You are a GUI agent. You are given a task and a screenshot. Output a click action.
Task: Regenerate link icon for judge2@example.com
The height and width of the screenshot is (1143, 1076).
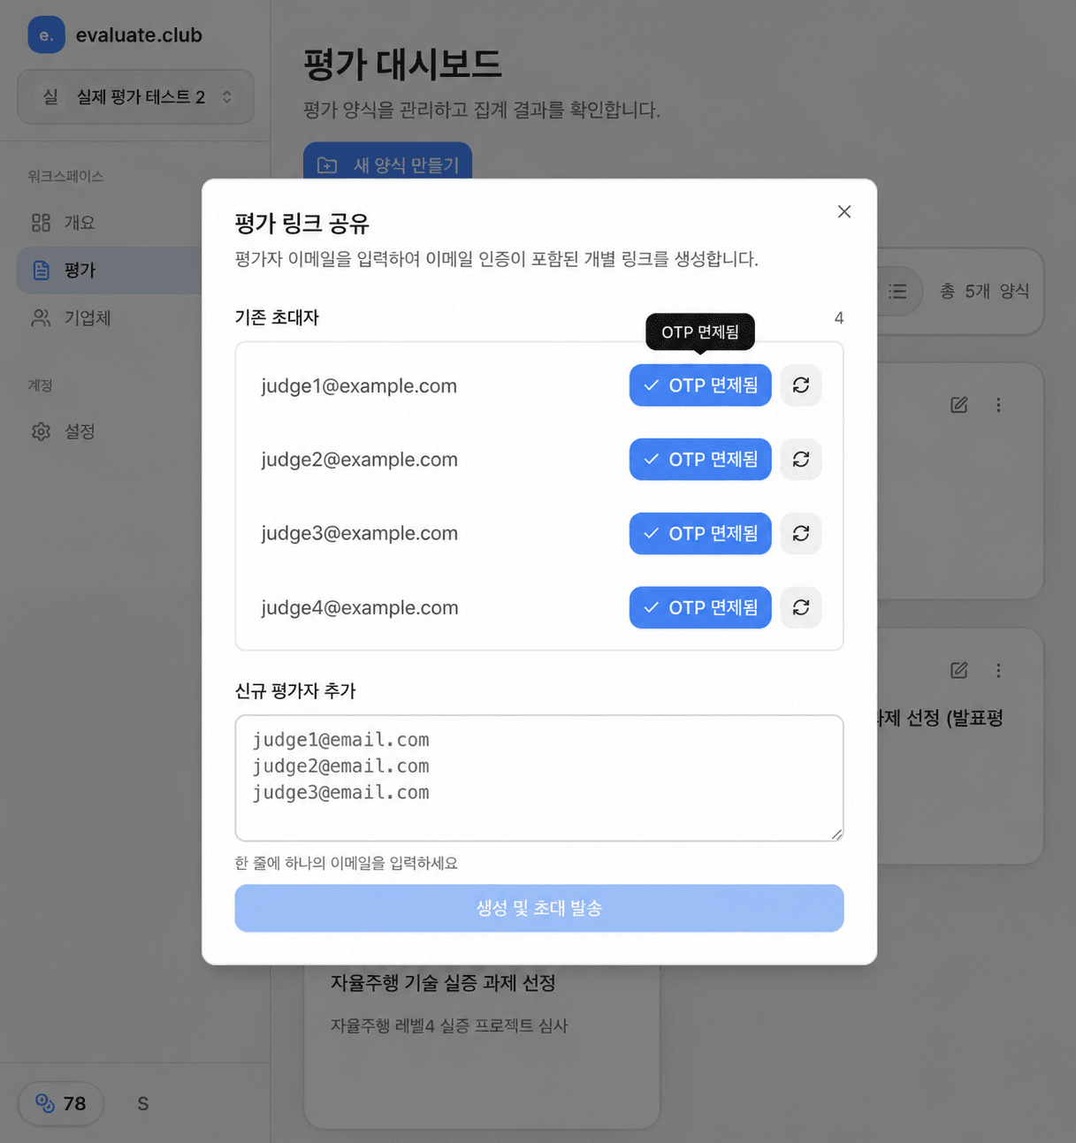click(x=801, y=460)
